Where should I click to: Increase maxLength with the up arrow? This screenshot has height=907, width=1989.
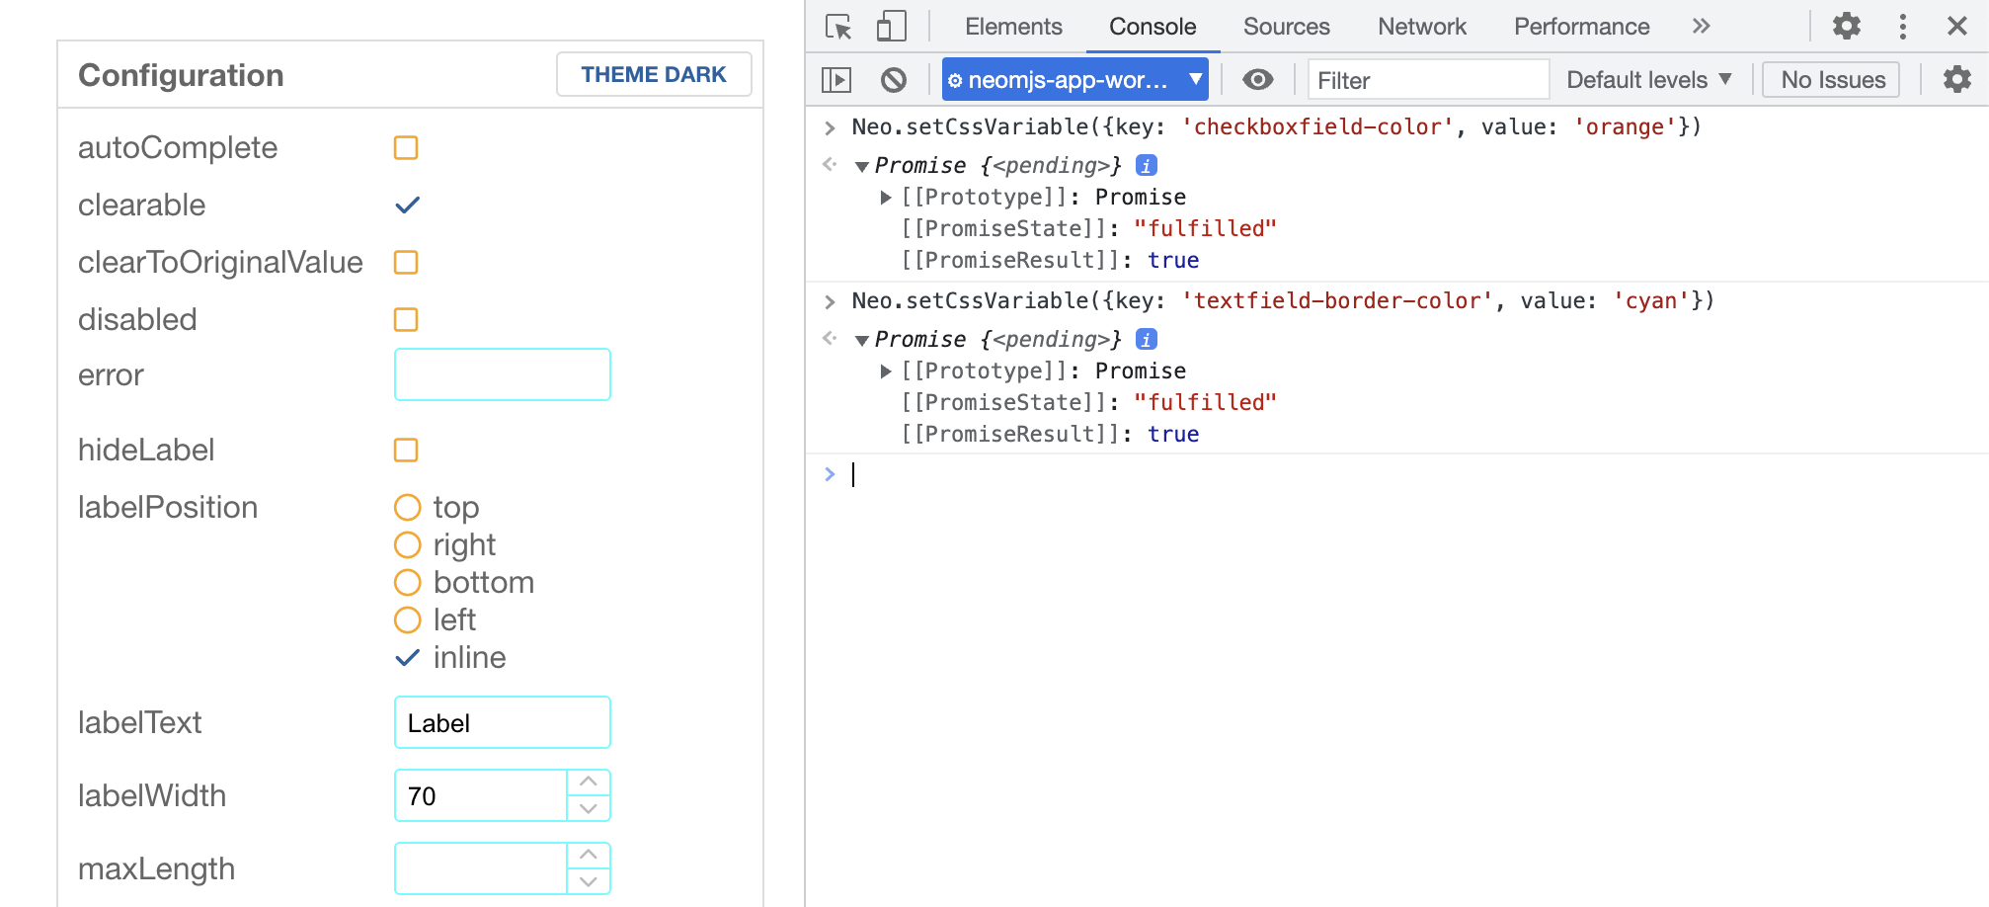[589, 856]
